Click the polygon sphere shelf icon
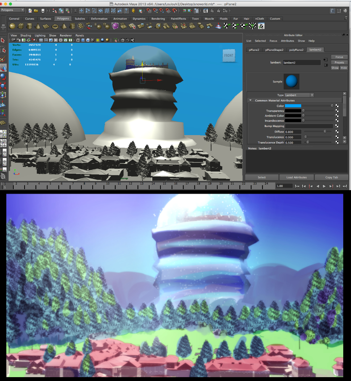 click(12, 26)
